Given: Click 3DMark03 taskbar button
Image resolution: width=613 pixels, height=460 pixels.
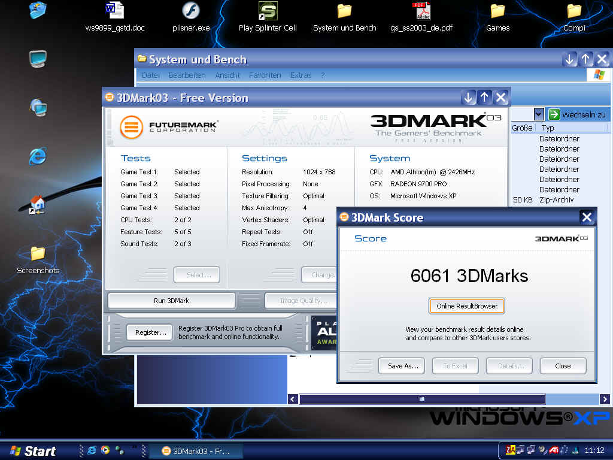Looking at the screenshot, I should 196,450.
